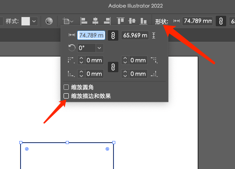Enable the 缩放圆角 checkbox
Viewport: 235px width, 169px height.
click(x=66, y=87)
